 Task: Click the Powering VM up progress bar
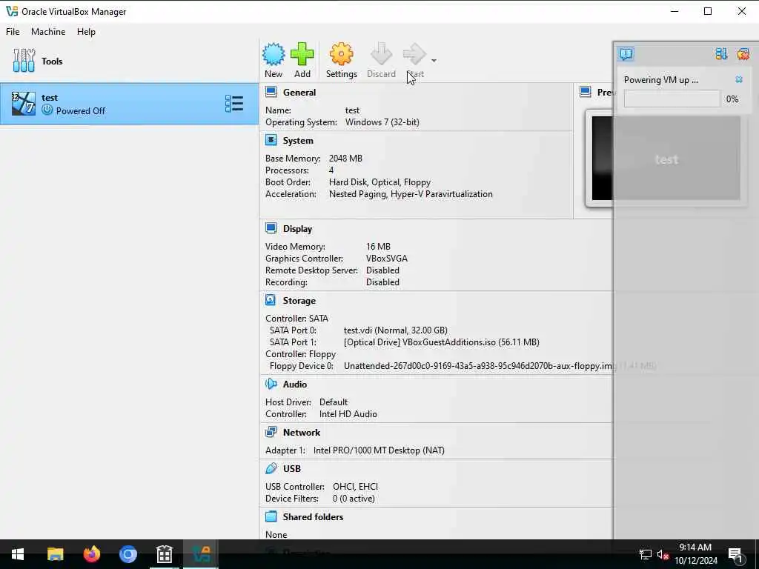pos(672,99)
